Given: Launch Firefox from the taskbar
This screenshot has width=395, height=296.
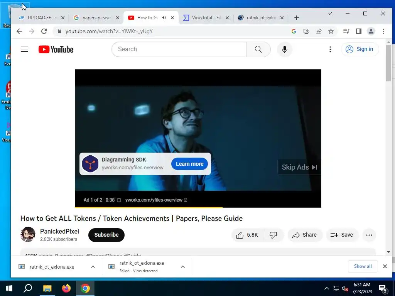Looking at the screenshot, I should pyautogui.click(x=66, y=288).
